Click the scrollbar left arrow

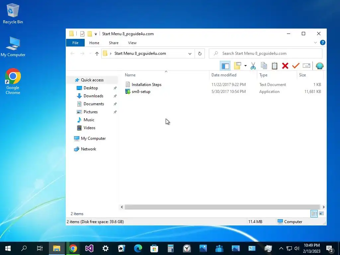[122, 207]
